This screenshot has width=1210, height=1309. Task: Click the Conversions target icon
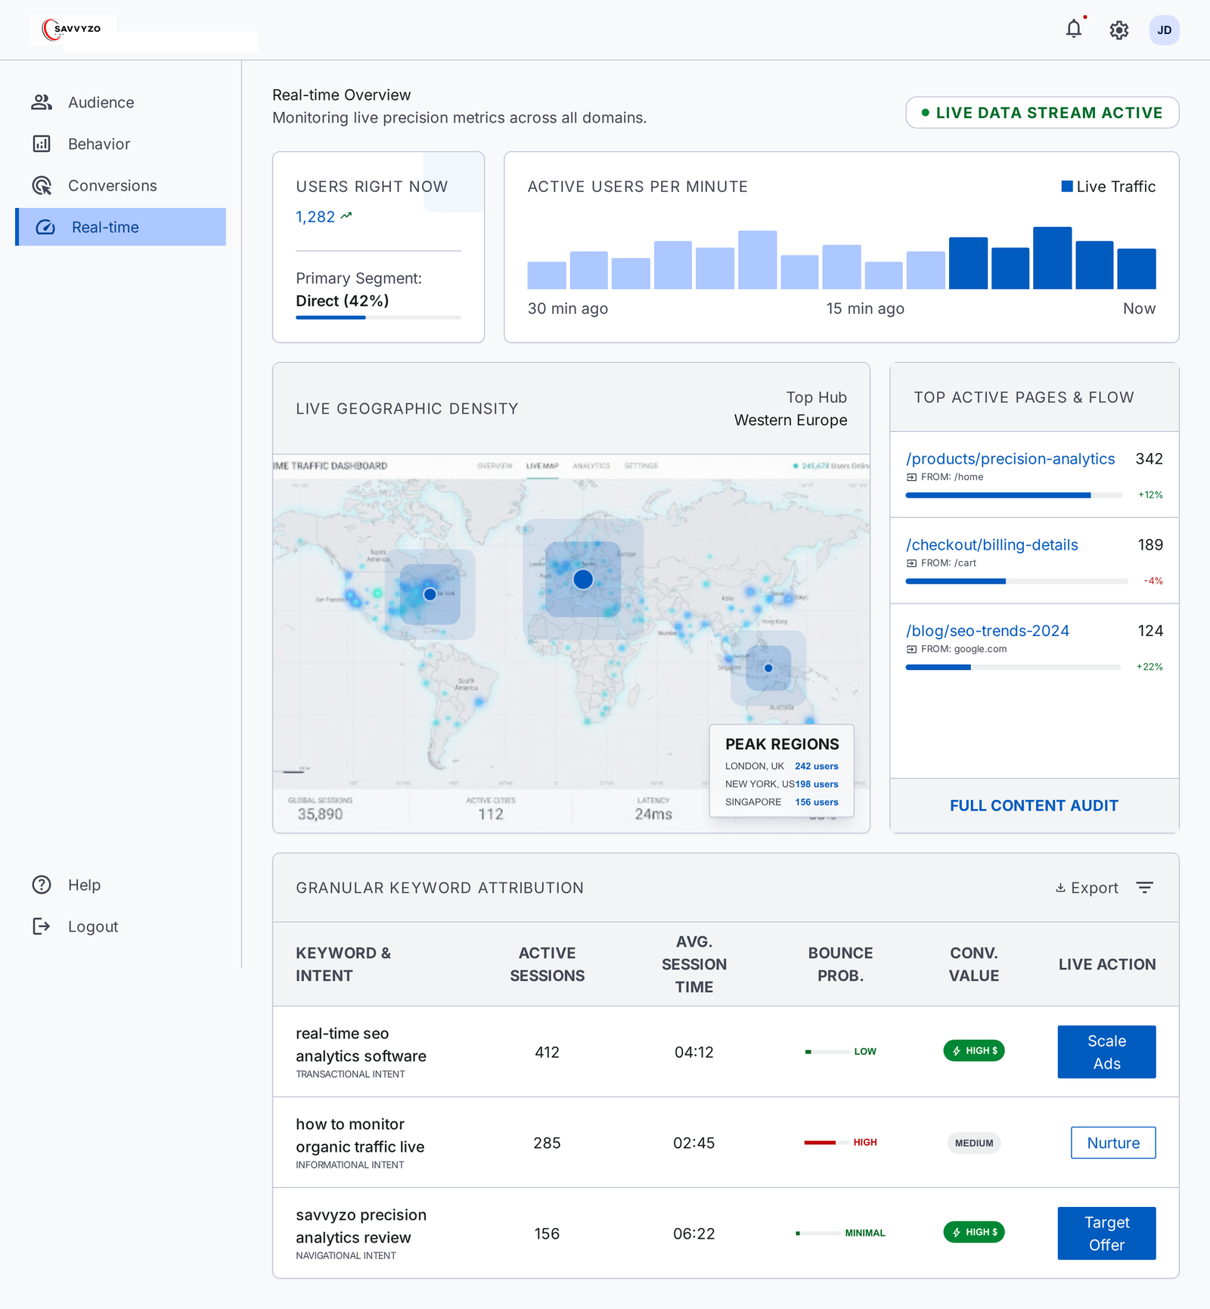[42, 185]
